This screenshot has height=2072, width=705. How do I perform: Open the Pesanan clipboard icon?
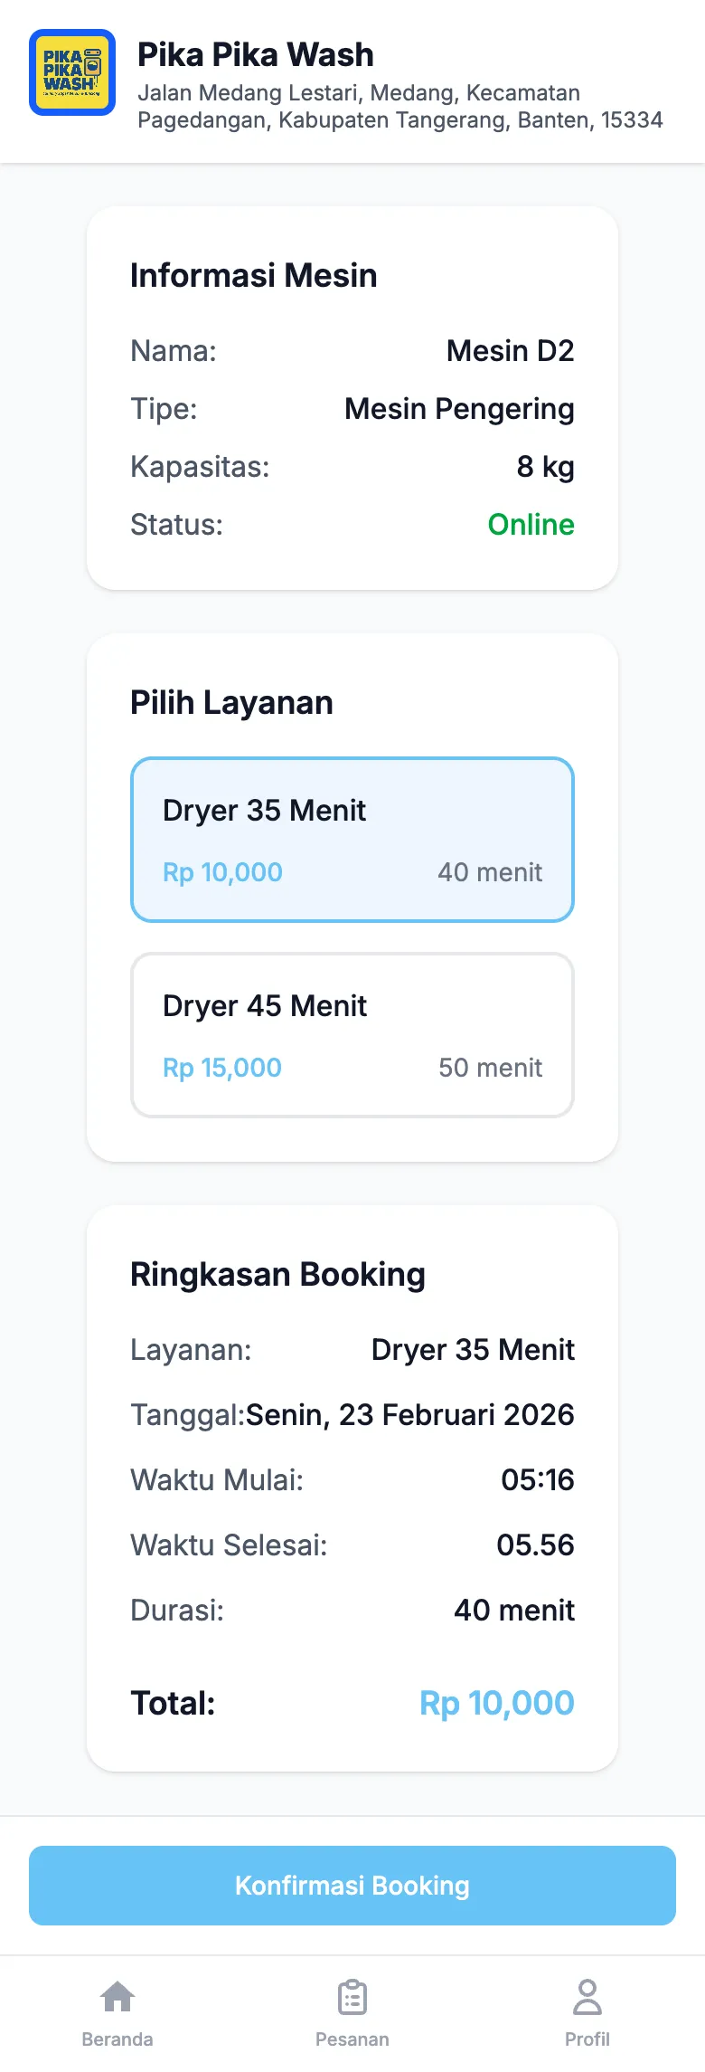pos(352,1996)
